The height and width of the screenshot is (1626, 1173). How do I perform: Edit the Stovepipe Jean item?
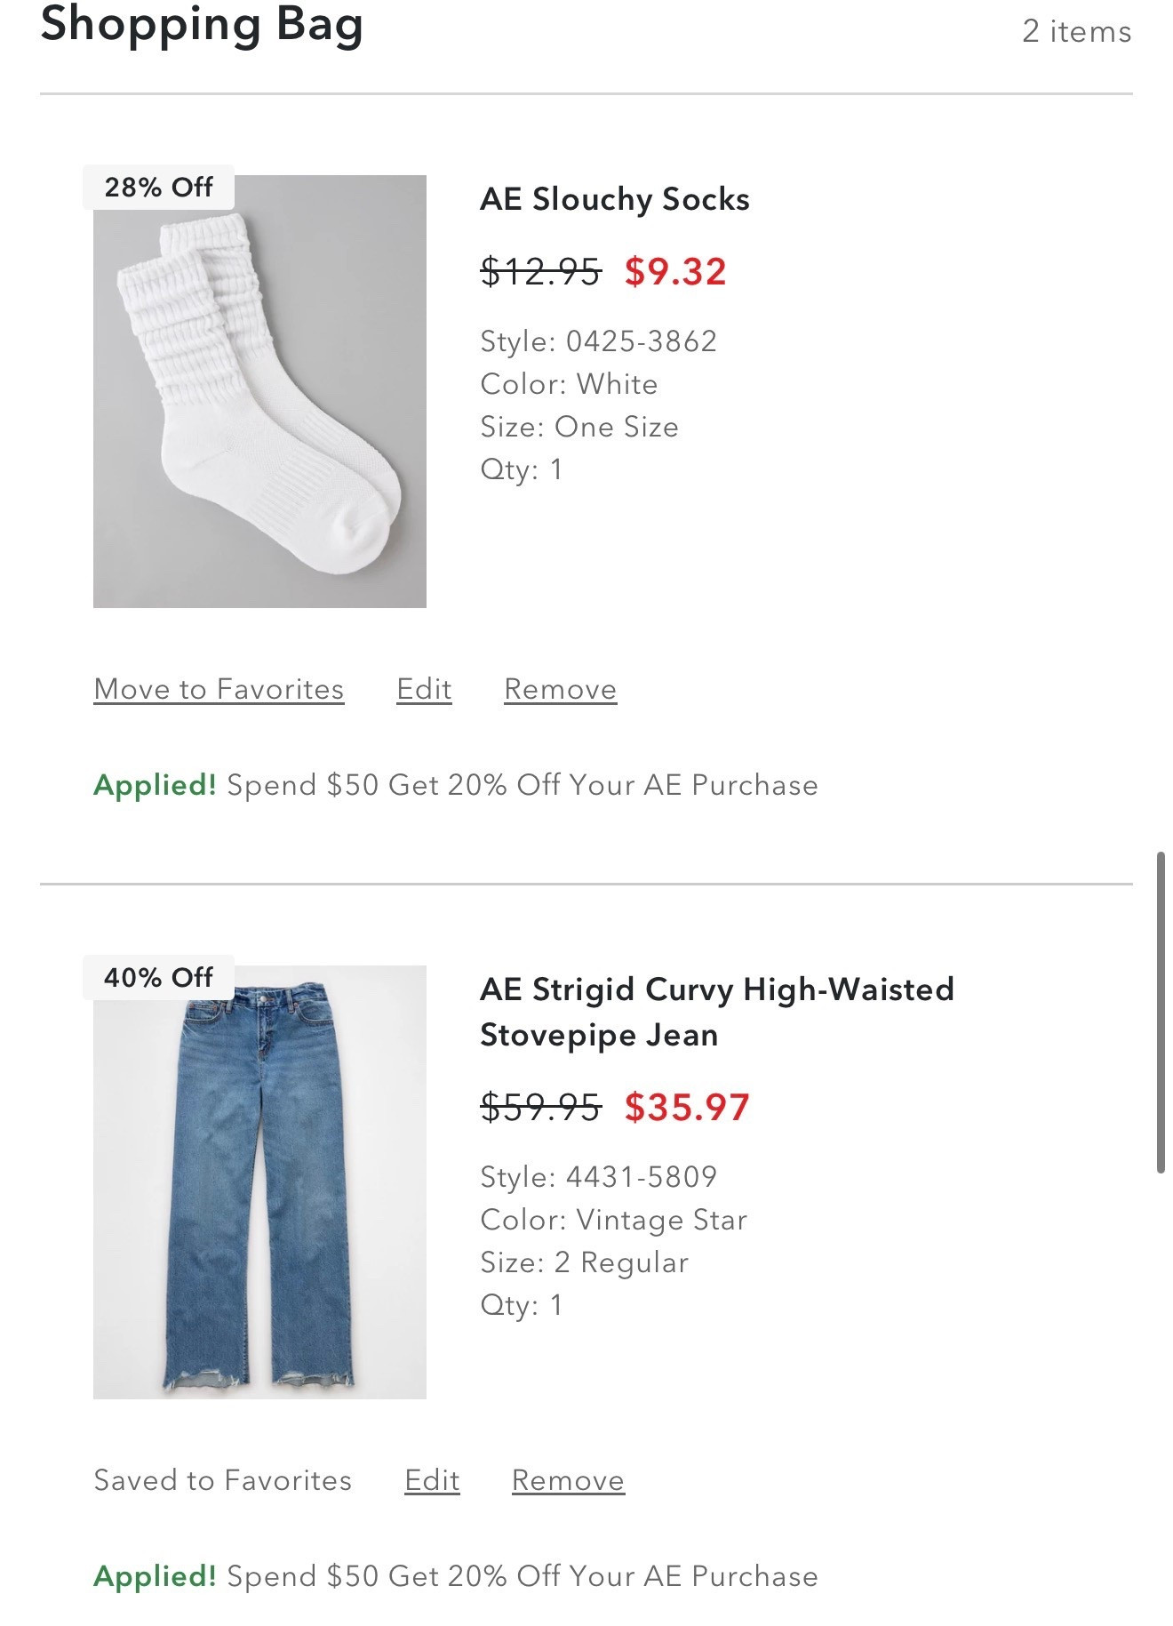(x=431, y=1479)
